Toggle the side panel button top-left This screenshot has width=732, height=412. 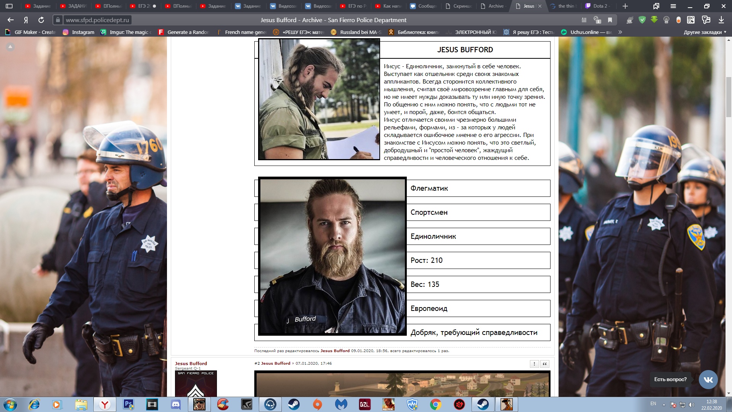point(9,6)
